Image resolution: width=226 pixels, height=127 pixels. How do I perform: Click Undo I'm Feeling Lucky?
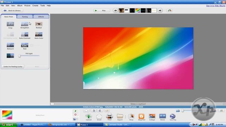tap(13, 67)
